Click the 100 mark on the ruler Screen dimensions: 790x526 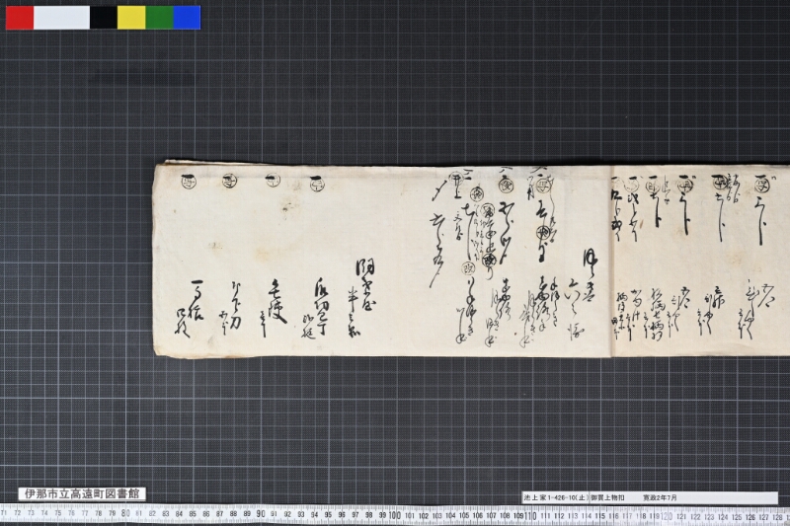tap(394, 515)
